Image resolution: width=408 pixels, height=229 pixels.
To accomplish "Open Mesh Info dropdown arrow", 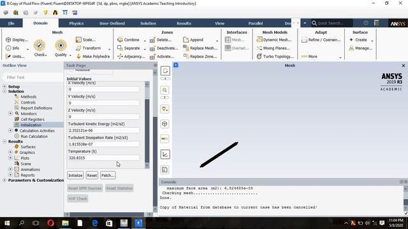I will tap(27, 49).
